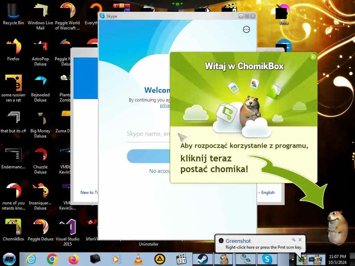Open the privacy link in Skype welcome
The image size is (355, 266).
165,105
